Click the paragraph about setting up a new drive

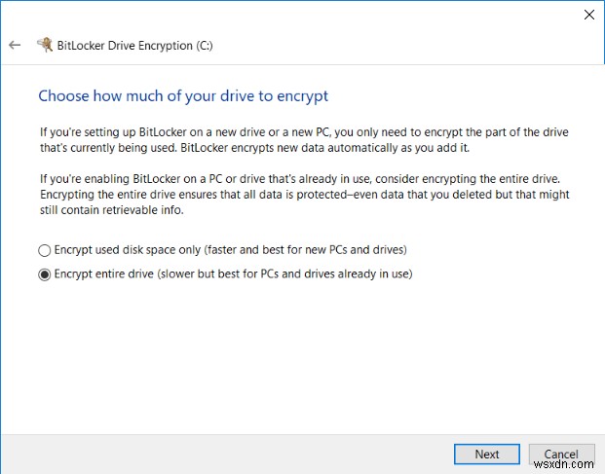click(x=302, y=138)
